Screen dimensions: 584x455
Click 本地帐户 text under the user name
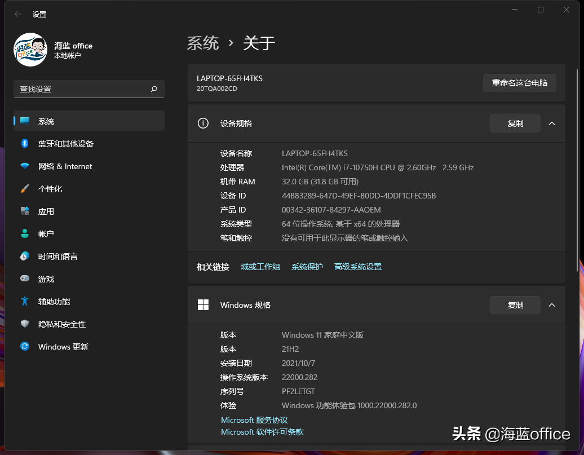click(68, 55)
